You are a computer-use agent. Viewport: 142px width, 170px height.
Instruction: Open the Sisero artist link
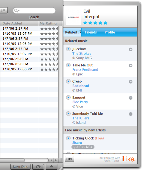77,143
